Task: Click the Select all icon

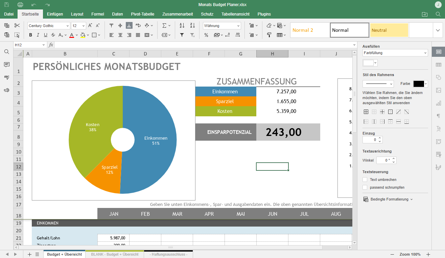Action: 17,35
